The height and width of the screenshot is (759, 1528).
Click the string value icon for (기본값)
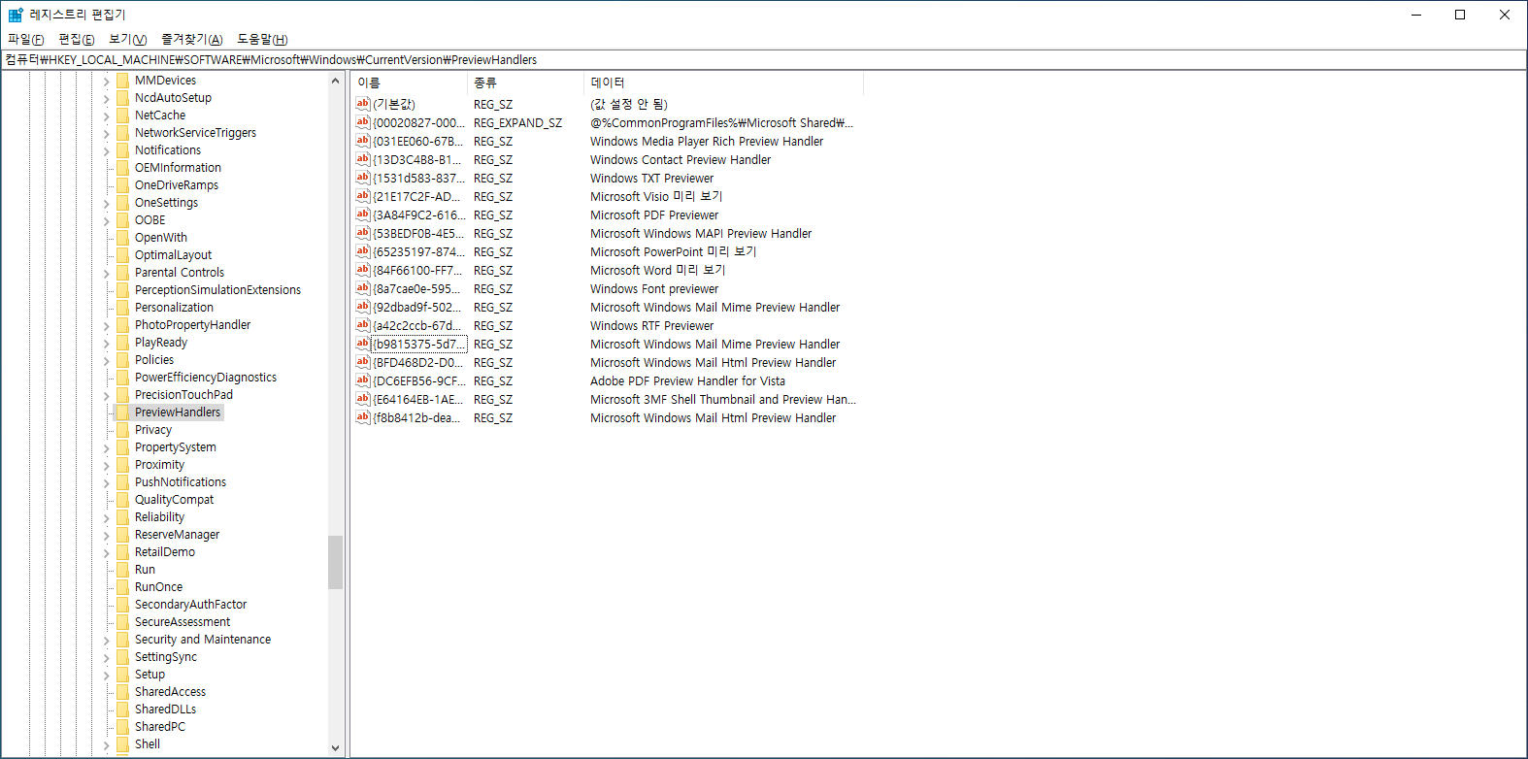click(x=363, y=104)
